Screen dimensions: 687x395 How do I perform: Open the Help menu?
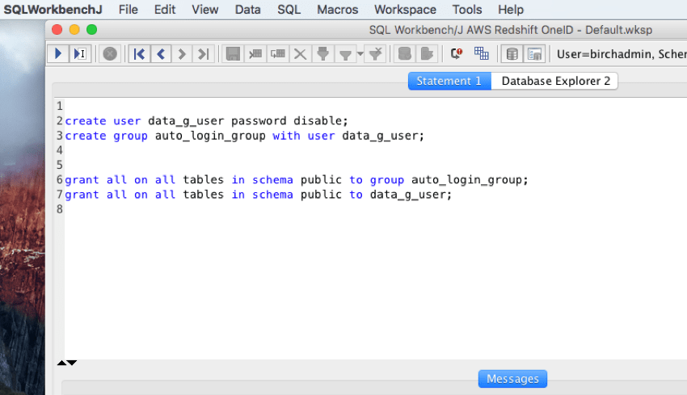coord(511,10)
